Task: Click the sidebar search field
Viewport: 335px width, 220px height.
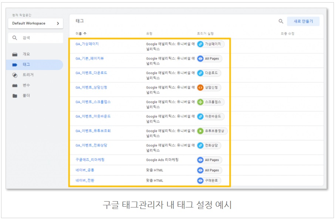Action: pos(35,38)
